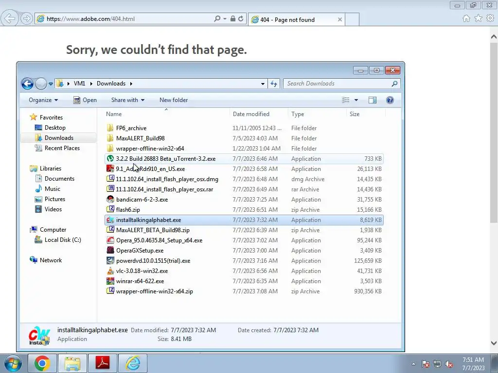Select the FP6_archive folder icon
Screen dimensions: 498x373
[110, 128]
